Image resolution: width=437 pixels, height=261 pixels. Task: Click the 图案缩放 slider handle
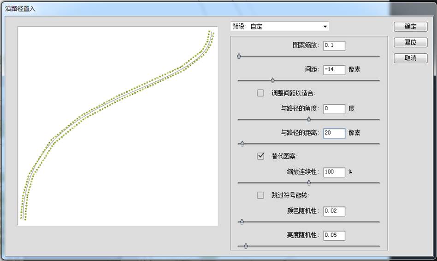(239, 56)
